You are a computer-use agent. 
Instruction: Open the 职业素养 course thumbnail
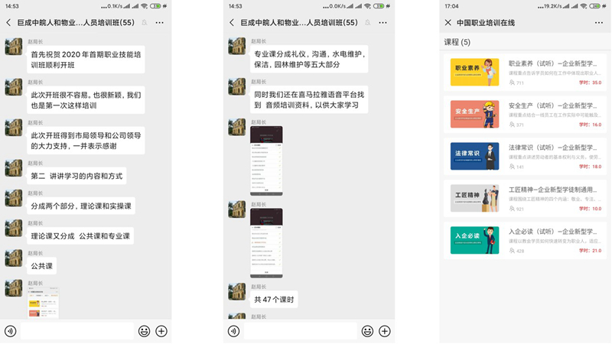click(474, 72)
